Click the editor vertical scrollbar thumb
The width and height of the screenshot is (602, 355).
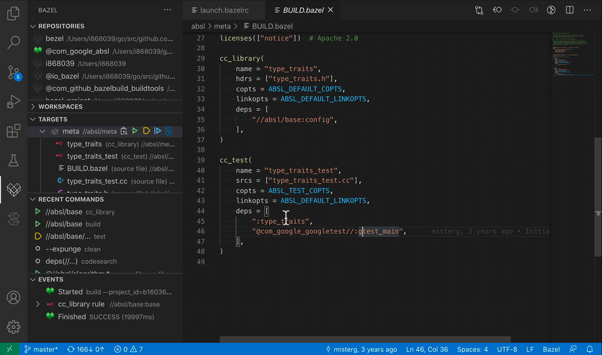(x=598, y=196)
